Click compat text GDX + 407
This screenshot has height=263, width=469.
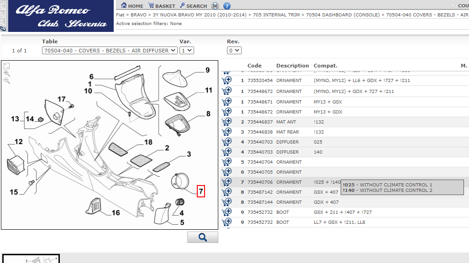pyautogui.click(x=327, y=202)
